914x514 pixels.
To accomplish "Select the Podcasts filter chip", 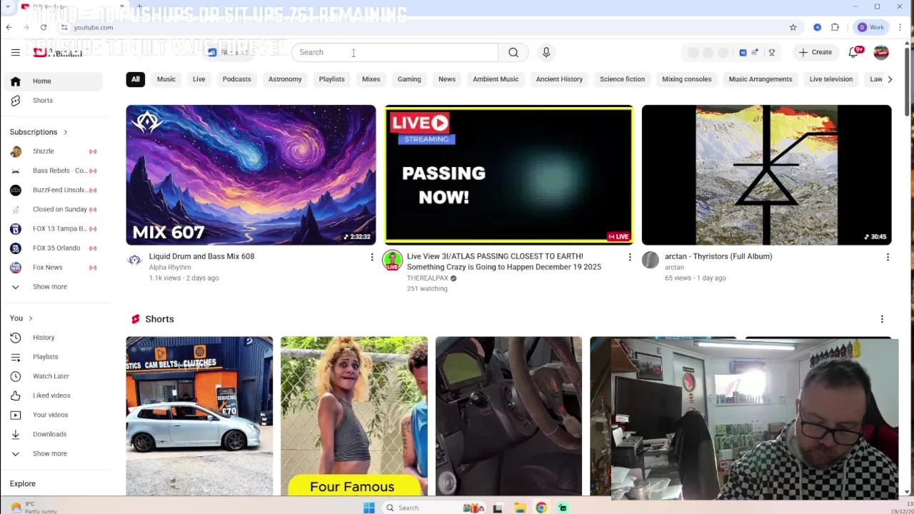I will [236, 79].
